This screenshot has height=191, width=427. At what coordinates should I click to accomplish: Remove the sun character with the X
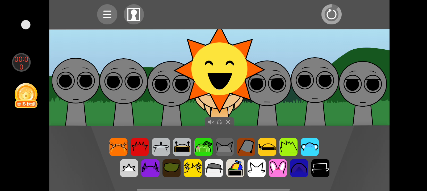point(228,122)
